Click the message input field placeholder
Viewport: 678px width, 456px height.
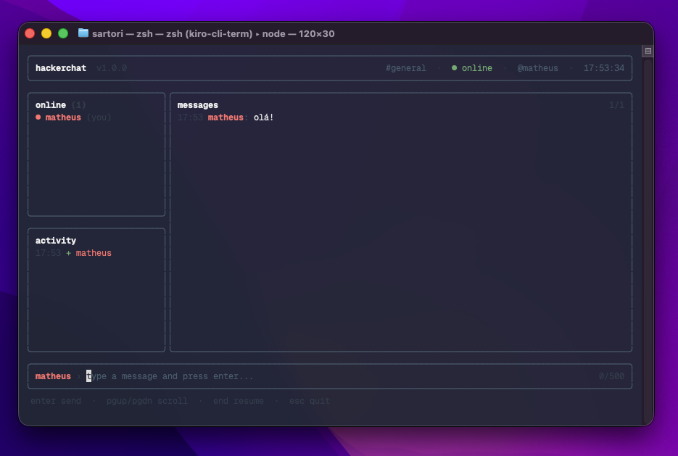click(170, 376)
